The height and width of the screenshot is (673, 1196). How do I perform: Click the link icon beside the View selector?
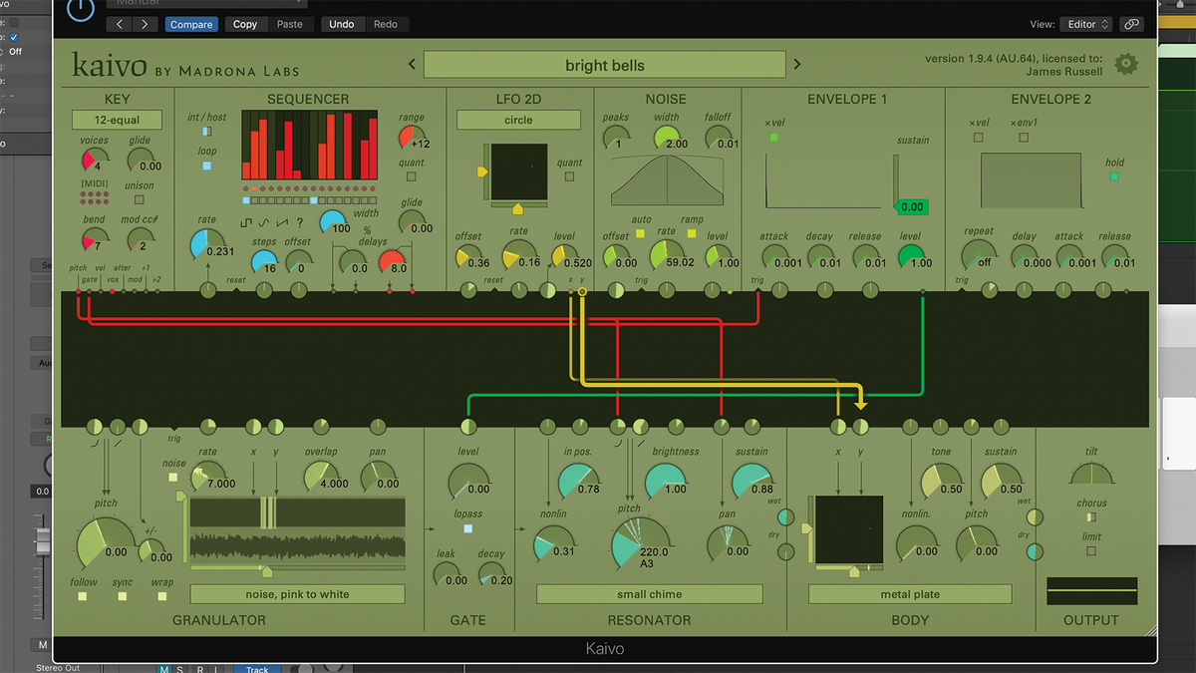(1131, 23)
